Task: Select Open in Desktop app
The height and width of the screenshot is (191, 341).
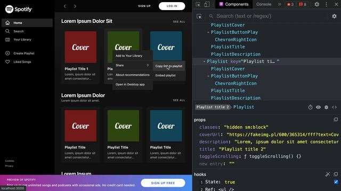Action: pyautogui.click(x=133, y=84)
